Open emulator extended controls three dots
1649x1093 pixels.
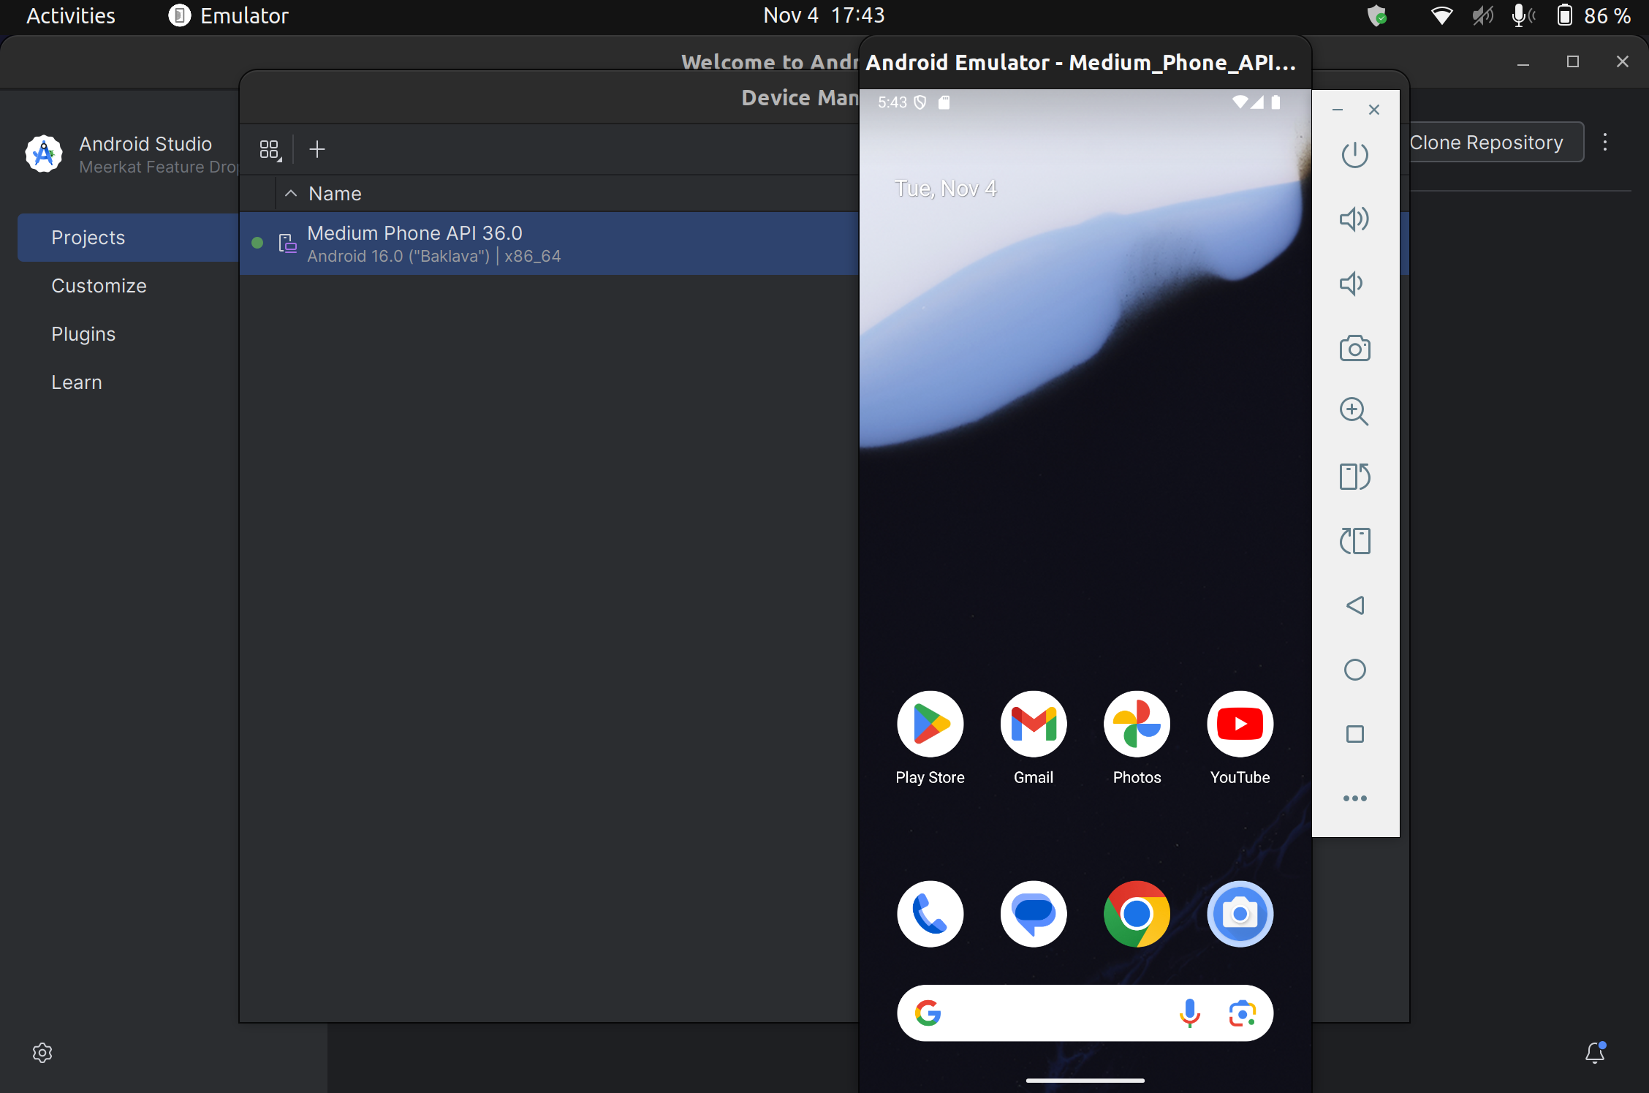(1354, 798)
